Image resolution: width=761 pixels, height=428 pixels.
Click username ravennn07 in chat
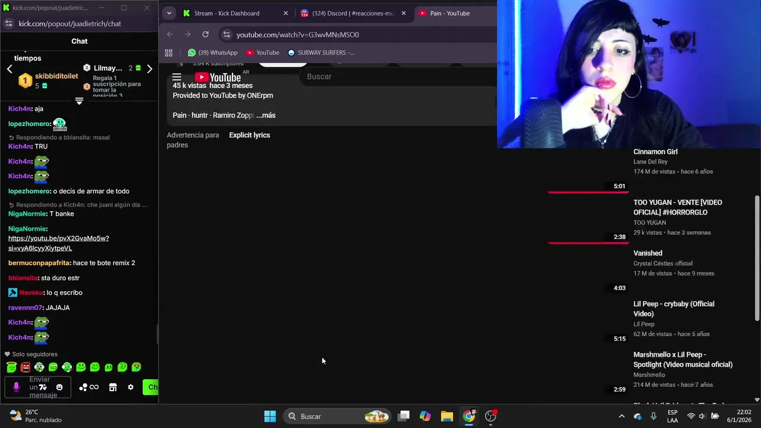coord(26,307)
